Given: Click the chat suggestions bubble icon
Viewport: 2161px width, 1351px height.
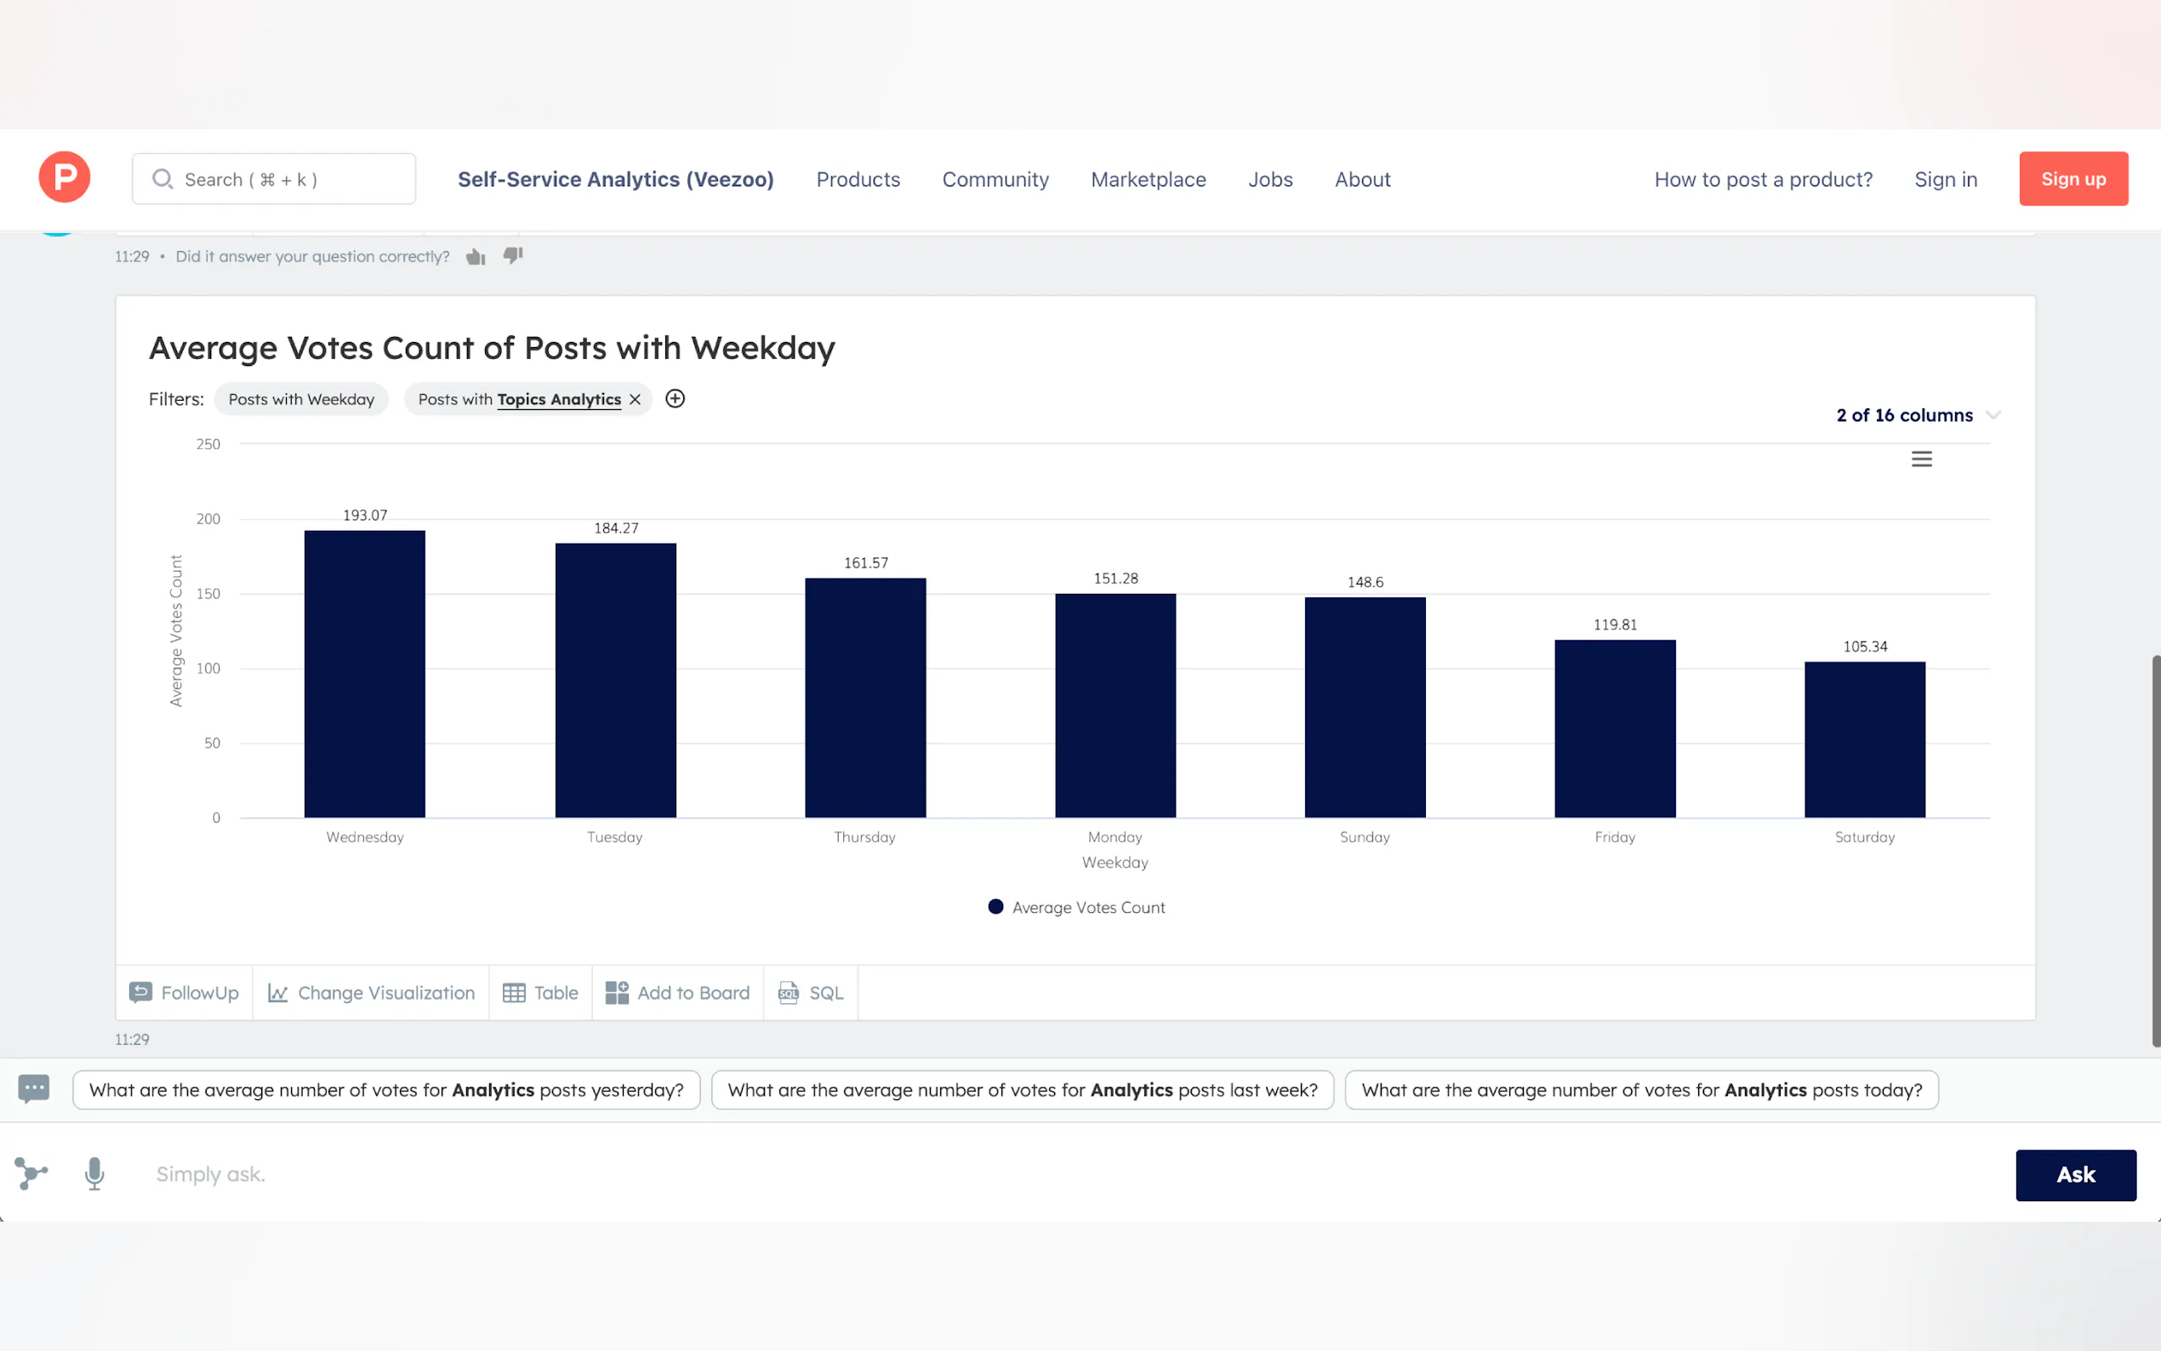Looking at the screenshot, I should 34,1088.
